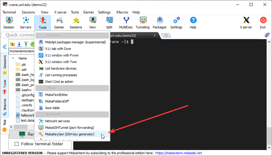Close the crane.unl.edu (demo22) terminal tab
Image resolution: width=272 pixels, height=156 pixels.
pyautogui.click(x=155, y=35)
